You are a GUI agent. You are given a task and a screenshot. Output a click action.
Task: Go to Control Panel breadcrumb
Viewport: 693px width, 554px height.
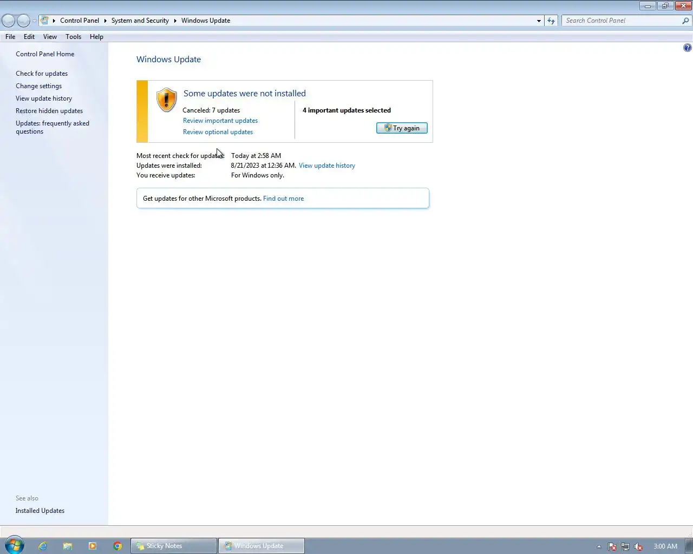80,21
